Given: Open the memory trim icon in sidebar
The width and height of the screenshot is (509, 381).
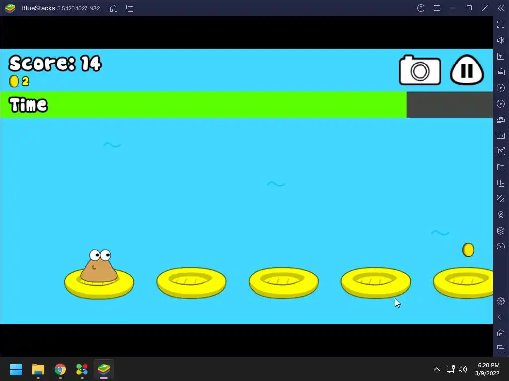Looking at the screenshot, I should click(x=501, y=120).
